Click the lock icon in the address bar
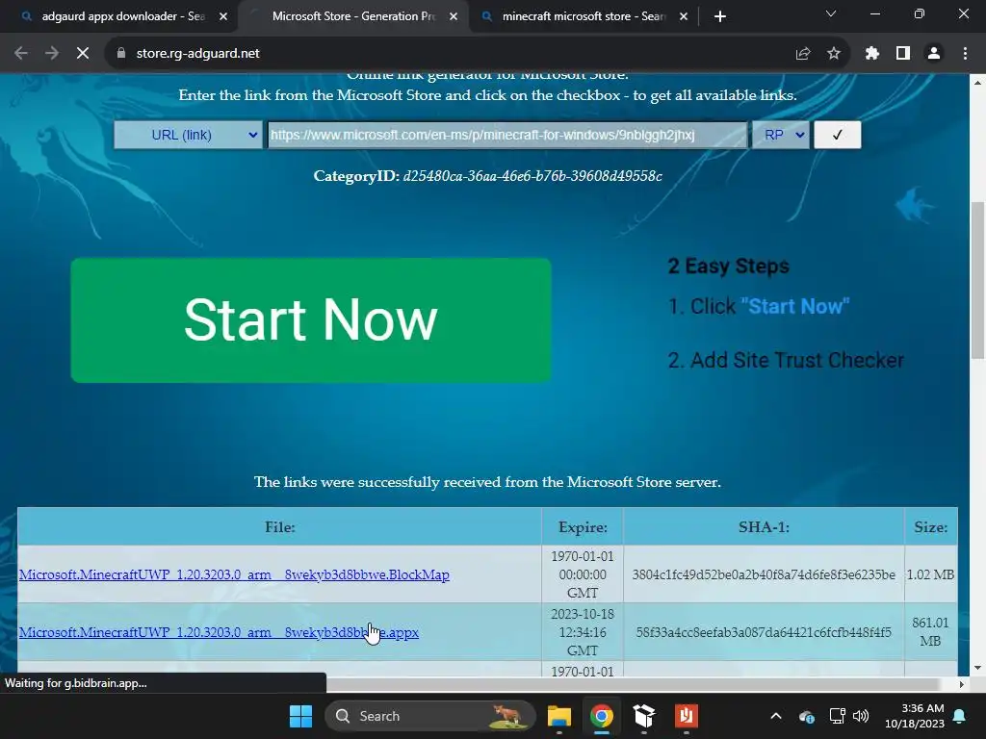Image resolution: width=986 pixels, height=739 pixels. [120, 54]
